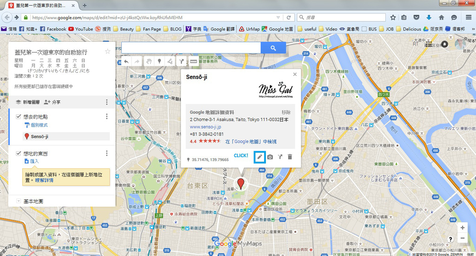
Task: Toggle 想吃的東西 layer checkbox
Action: pyautogui.click(x=18, y=154)
